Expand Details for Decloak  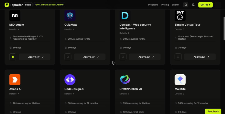[124, 33]
